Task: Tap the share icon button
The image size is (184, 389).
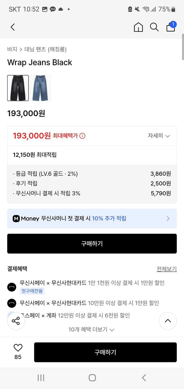Action: point(16,321)
